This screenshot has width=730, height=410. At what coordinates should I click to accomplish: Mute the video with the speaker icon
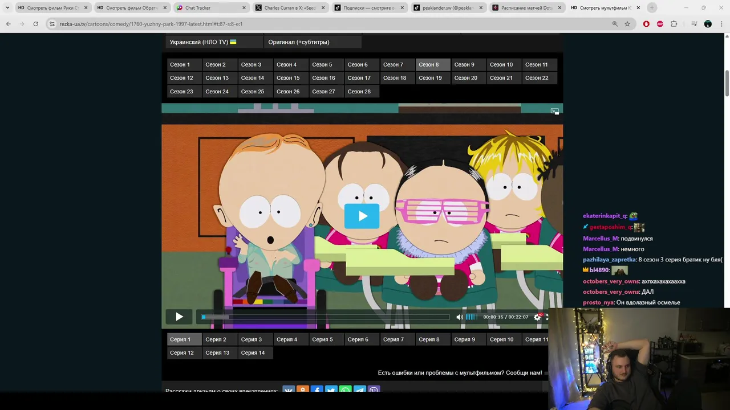tap(460, 317)
